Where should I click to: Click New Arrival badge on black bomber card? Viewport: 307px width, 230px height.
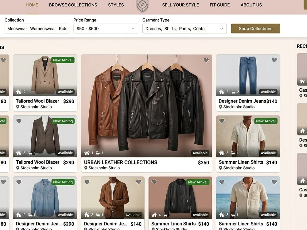pyautogui.click(x=197, y=182)
